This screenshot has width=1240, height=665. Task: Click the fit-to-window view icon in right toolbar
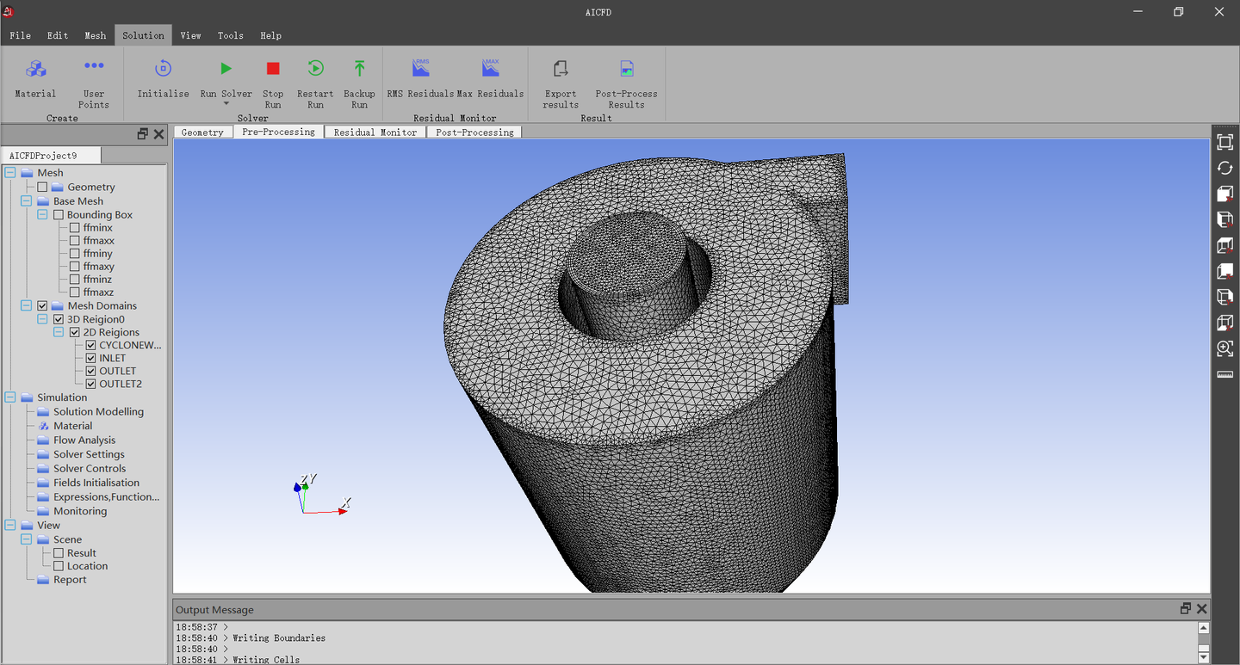click(x=1224, y=143)
